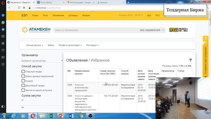
Task: Open the Файлы link
Action: [51, 45]
